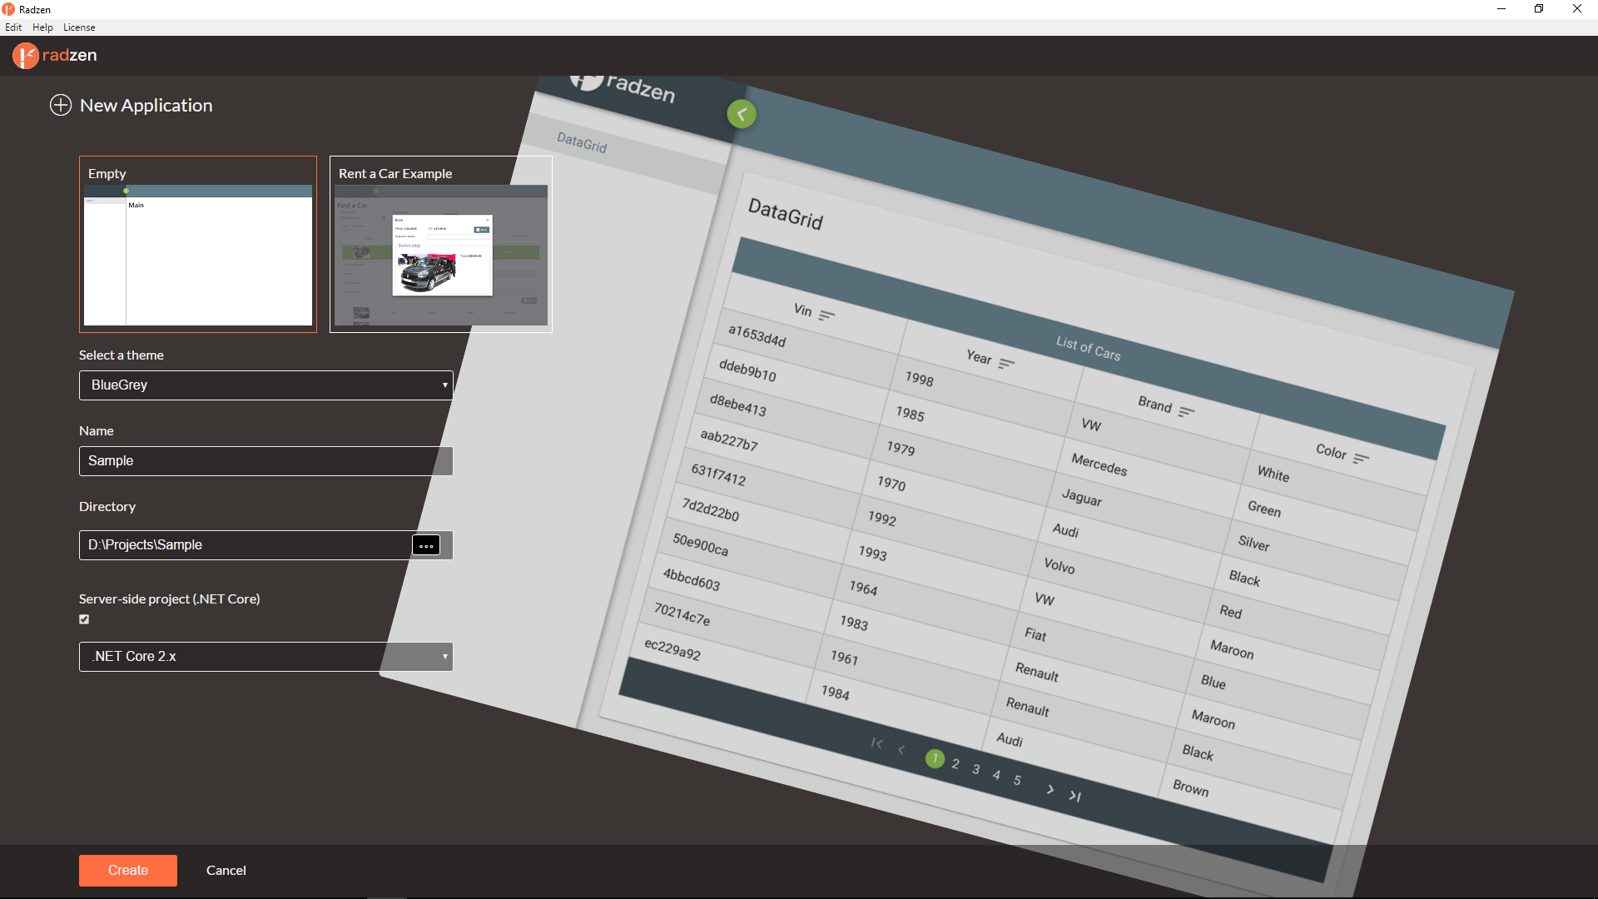Image resolution: width=1598 pixels, height=899 pixels.
Task: Click the Cancel button
Action: click(x=226, y=869)
